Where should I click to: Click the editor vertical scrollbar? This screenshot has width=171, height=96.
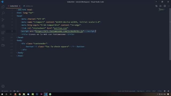click(x=170, y=34)
